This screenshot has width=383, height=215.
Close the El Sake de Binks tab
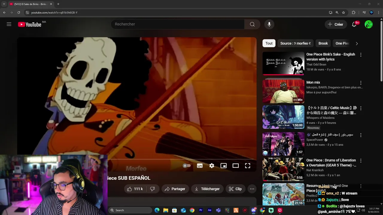tap(51, 4)
